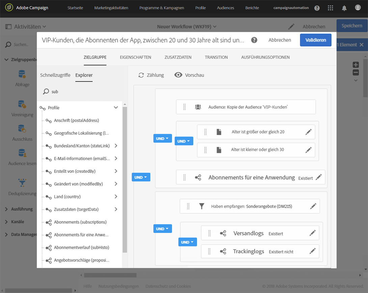Close the '1 Element' selection bar

[362, 44]
